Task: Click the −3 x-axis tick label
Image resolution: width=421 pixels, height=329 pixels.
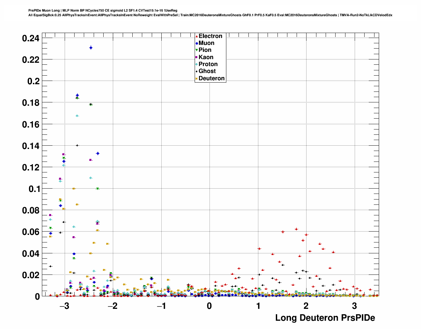Action: click(x=64, y=306)
